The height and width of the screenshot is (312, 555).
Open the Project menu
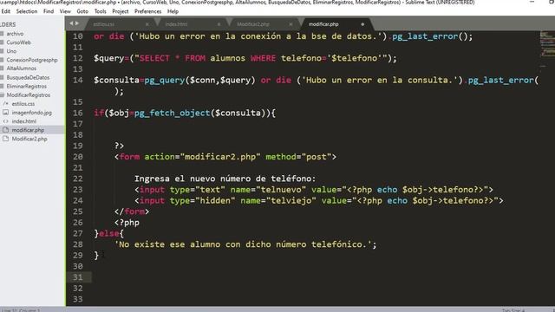tap(121, 11)
